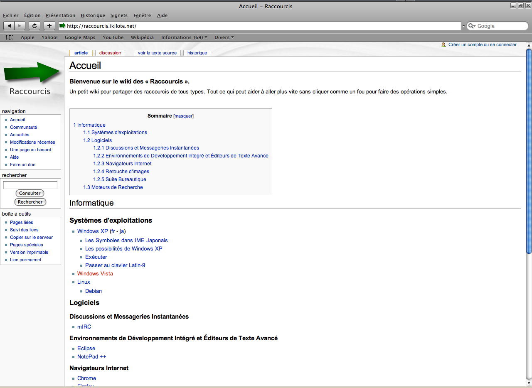Open the Signets menu

(119, 15)
